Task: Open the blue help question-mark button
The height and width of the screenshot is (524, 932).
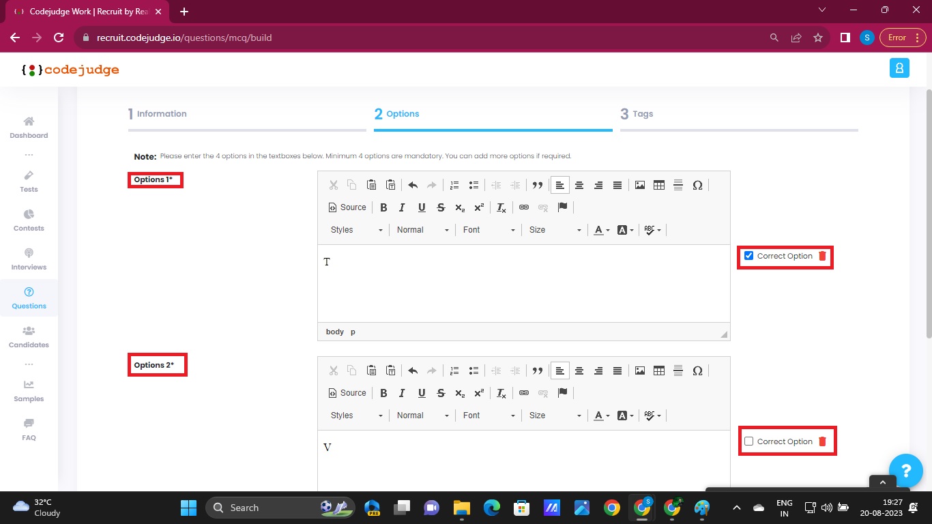Action: tap(906, 470)
